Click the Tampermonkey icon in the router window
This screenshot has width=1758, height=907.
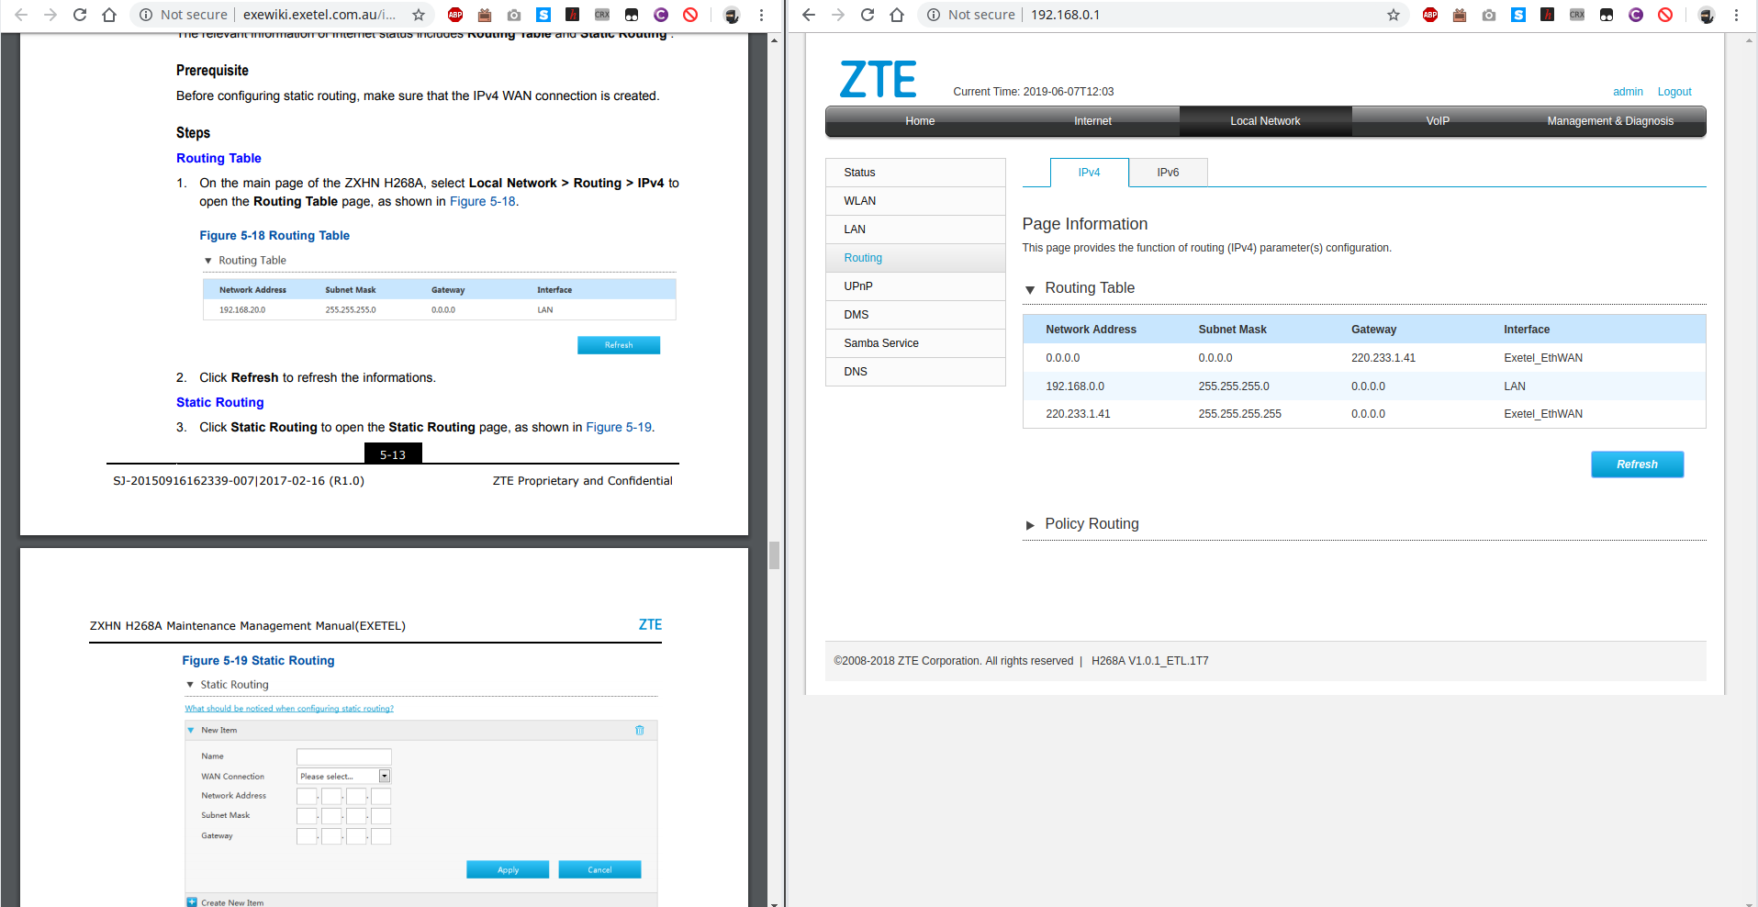pos(1607,15)
